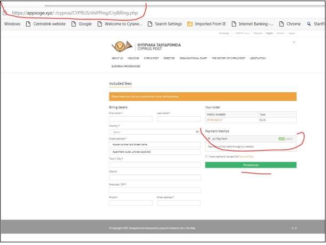Click the JCC payment logo
This screenshot has height=245, width=326.
click(x=289, y=138)
